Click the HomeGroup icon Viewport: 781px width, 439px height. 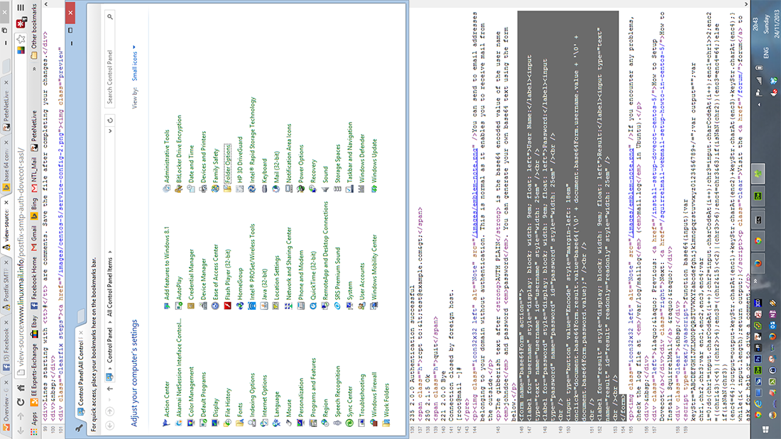tap(239, 306)
